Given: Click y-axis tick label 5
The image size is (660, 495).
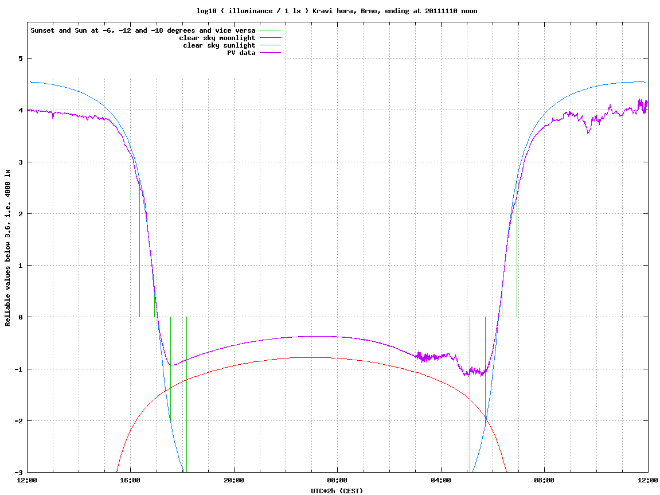Looking at the screenshot, I should point(20,59).
